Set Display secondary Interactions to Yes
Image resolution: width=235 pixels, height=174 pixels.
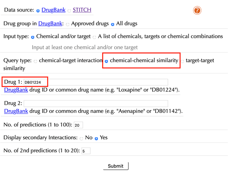pos(96,139)
